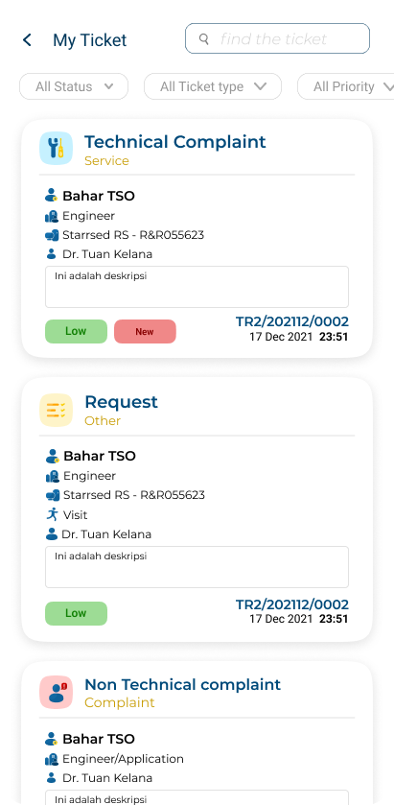Open the All Status dropdown
394x805 pixels.
pos(74,86)
